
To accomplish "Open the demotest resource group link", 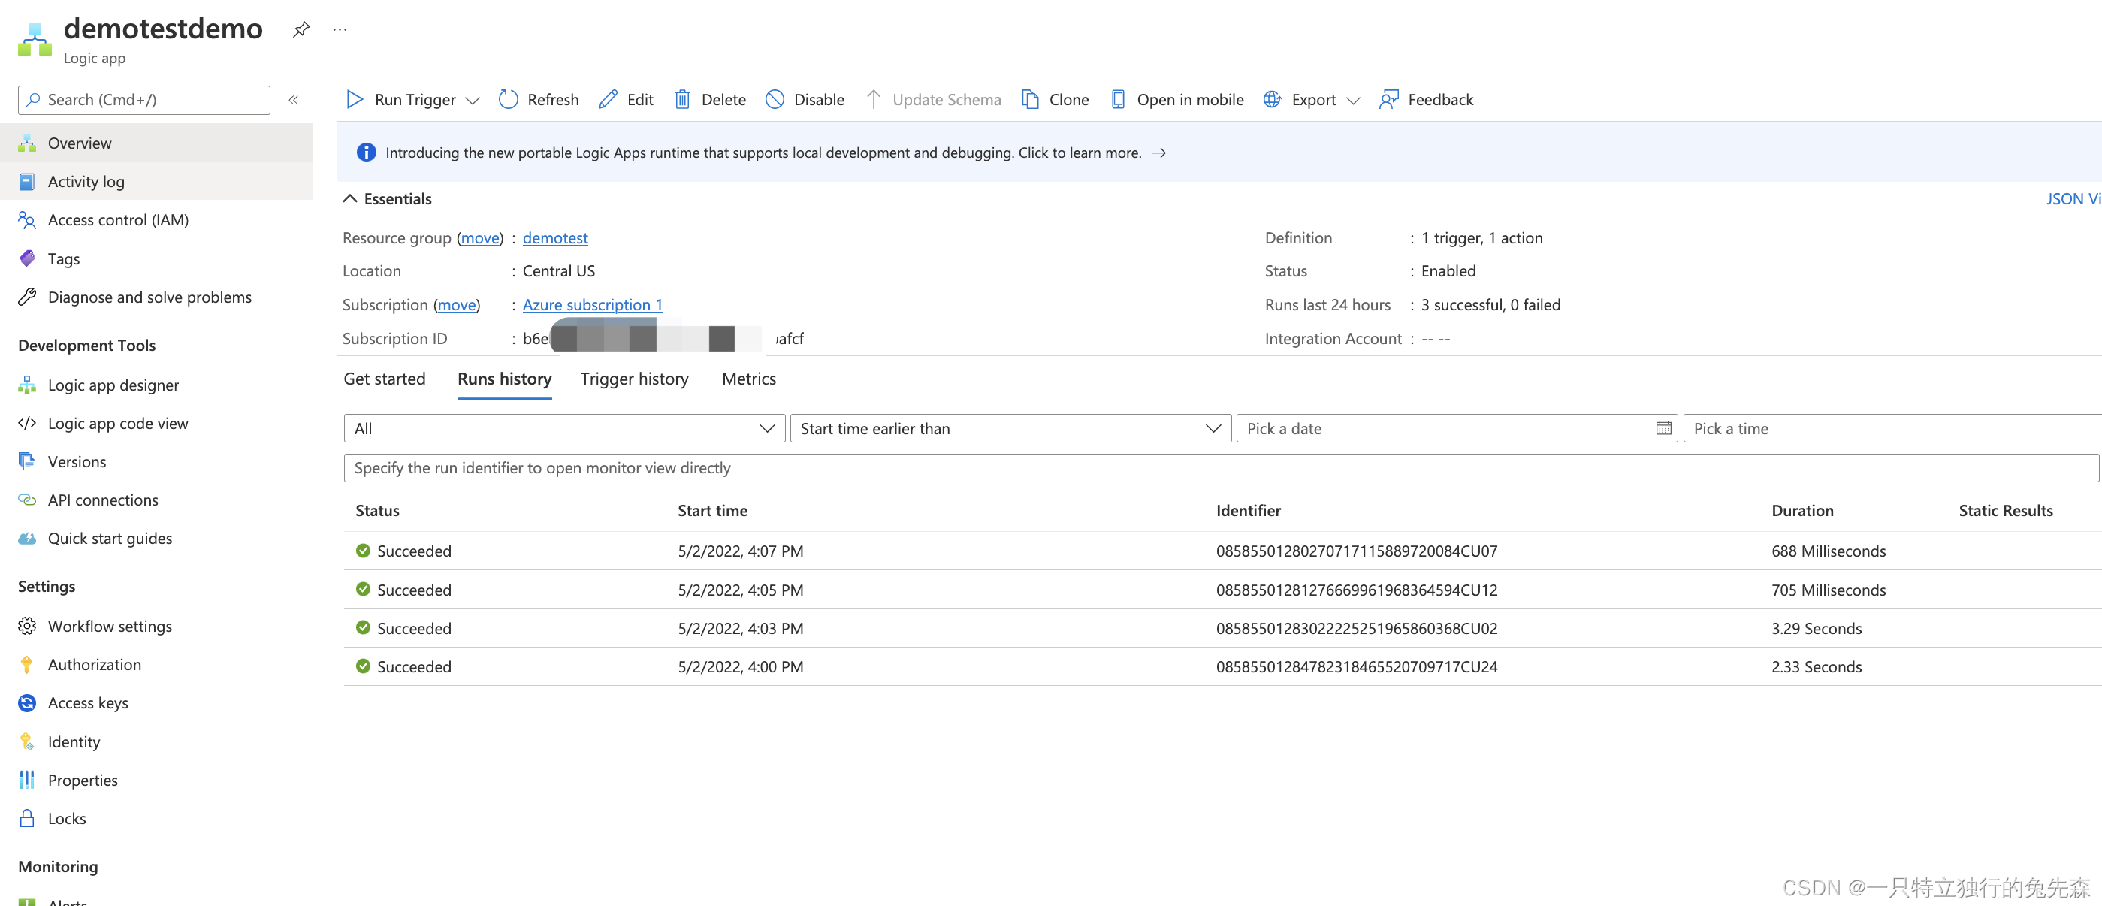I will [555, 237].
